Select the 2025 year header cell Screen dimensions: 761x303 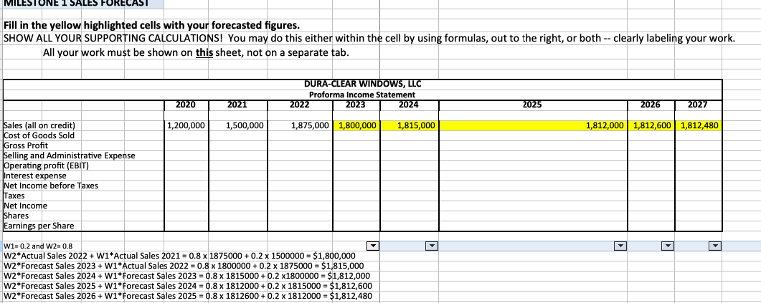click(532, 105)
